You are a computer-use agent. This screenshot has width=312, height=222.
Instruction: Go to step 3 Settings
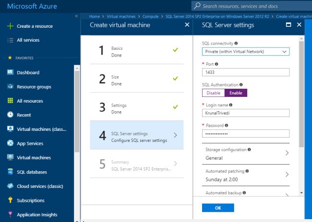point(136,107)
